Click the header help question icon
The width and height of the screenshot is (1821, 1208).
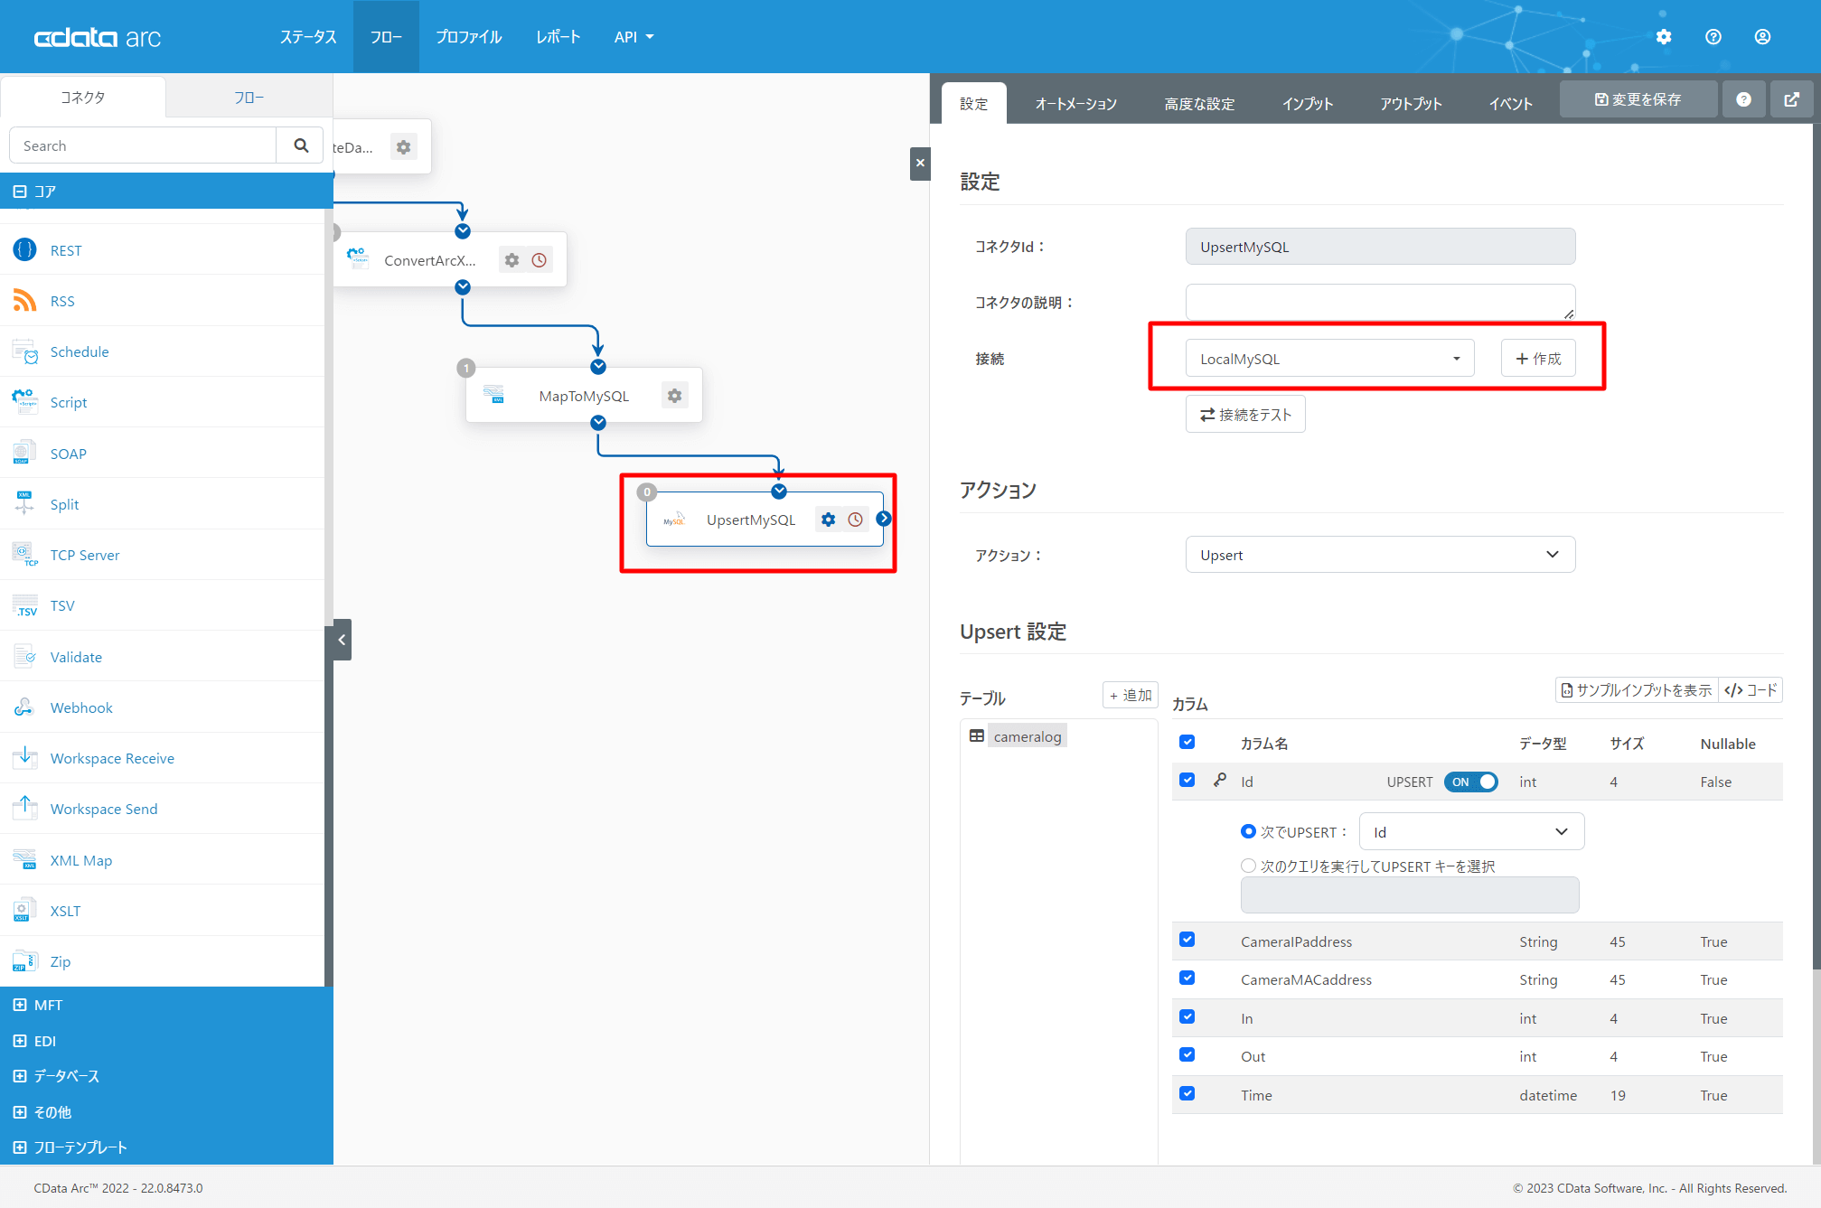[1713, 37]
